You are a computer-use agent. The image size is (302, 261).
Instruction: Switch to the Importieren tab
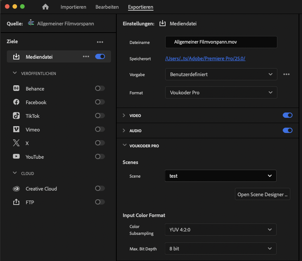click(74, 7)
